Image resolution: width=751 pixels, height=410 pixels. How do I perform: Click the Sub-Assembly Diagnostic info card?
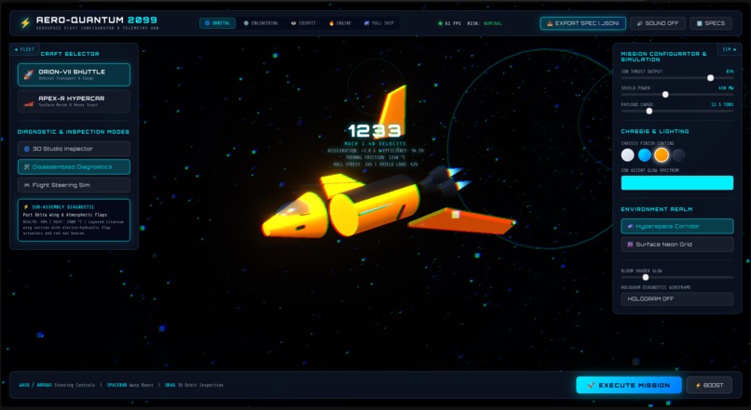[x=74, y=219]
